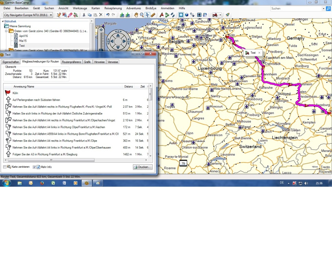This screenshot has width=332, height=264.
Task: Activate the zoom magnifier tool
Action: pyautogui.click(x=142, y=15)
